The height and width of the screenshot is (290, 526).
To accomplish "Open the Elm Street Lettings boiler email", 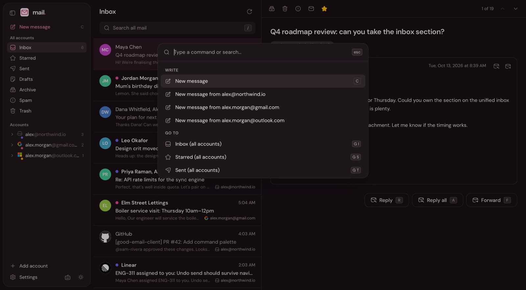I will [178, 210].
